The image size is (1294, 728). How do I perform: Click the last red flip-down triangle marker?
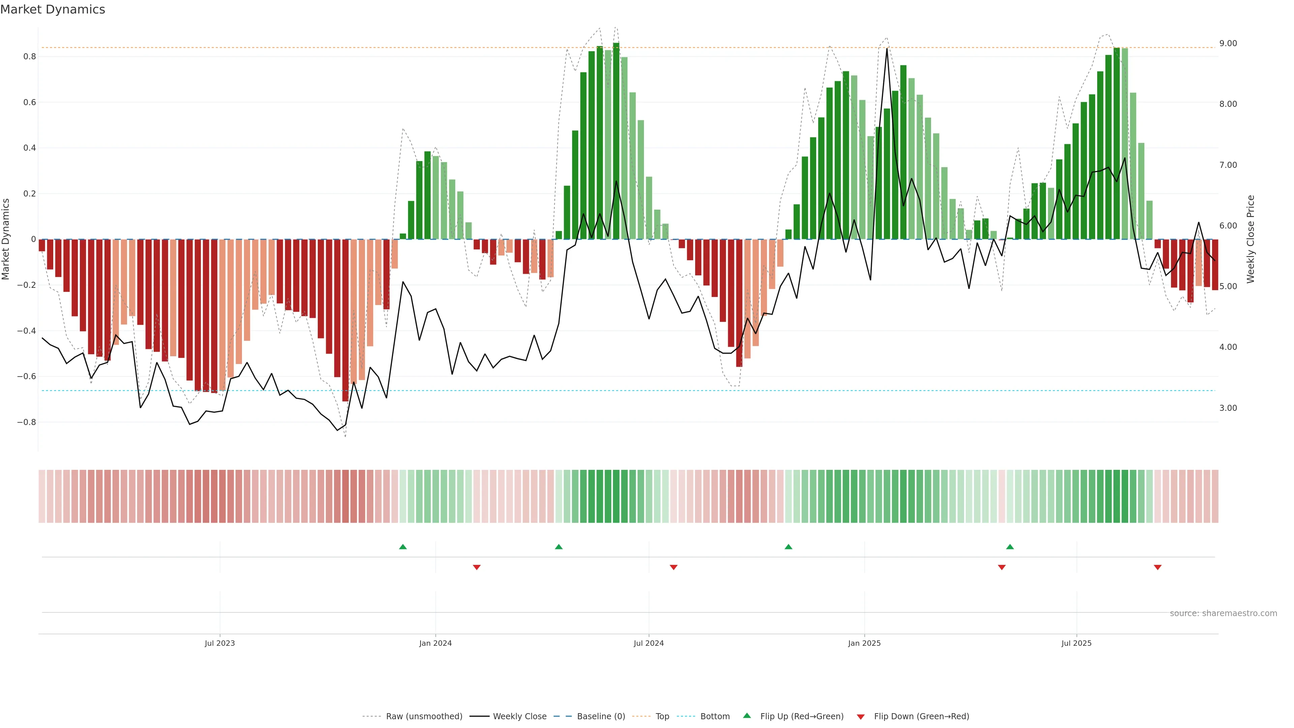1158,567
